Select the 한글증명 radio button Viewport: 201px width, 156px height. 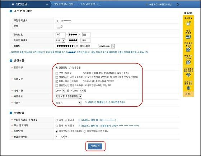[57, 68]
